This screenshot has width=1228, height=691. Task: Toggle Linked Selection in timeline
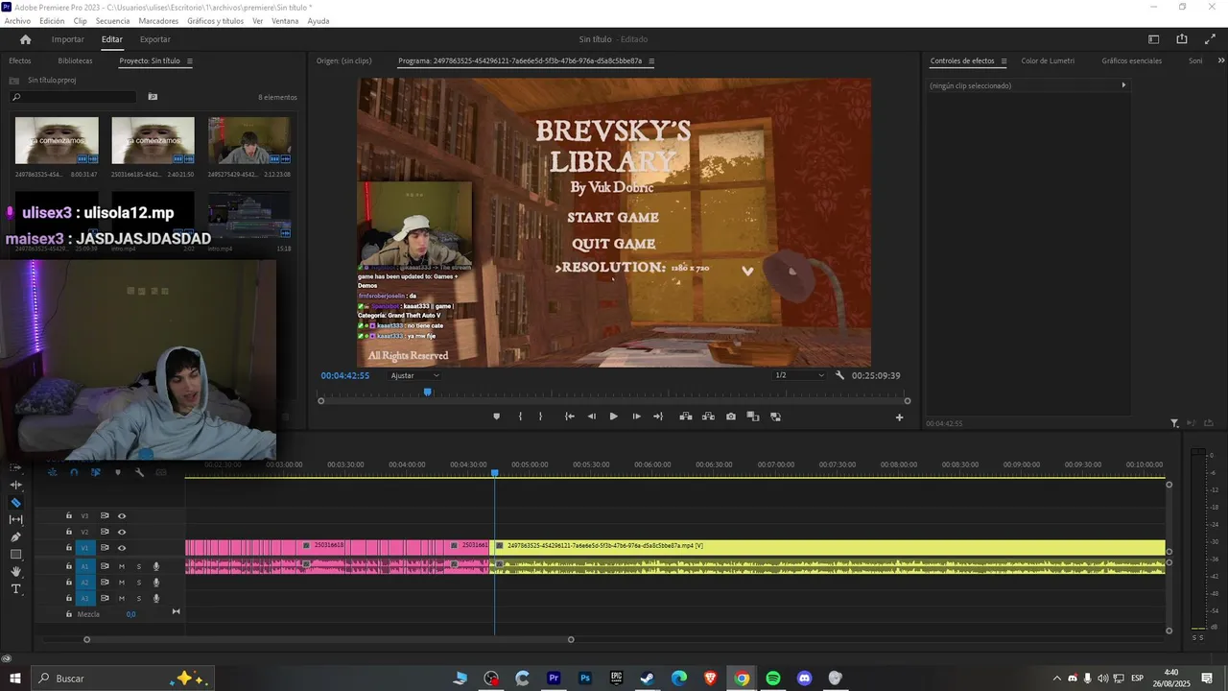click(96, 472)
